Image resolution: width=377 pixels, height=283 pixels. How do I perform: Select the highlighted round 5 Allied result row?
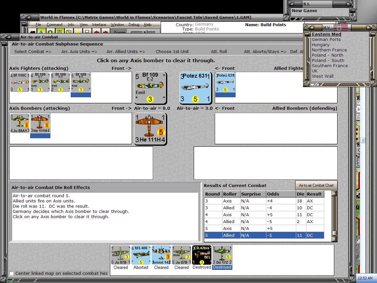264,236
